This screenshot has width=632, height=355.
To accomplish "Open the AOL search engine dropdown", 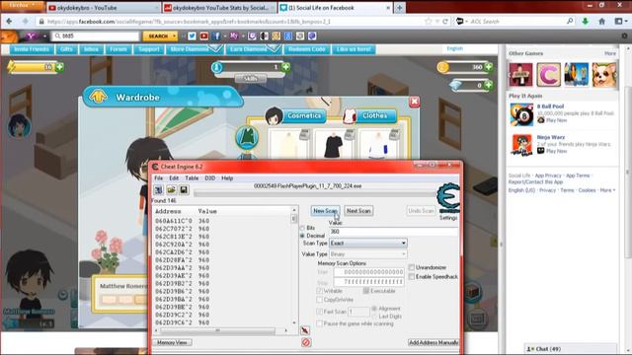I will 462,22.
